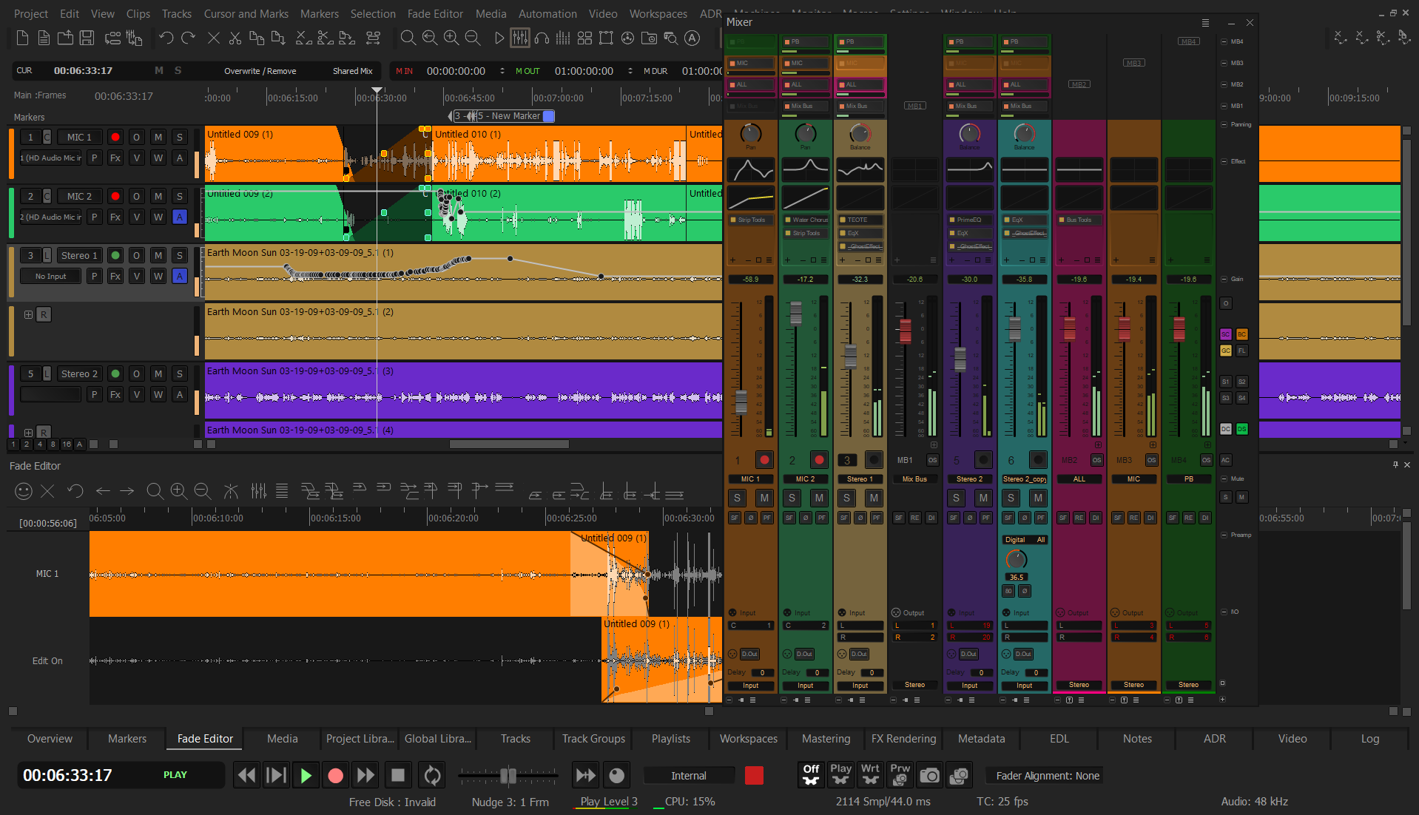Screen dimensions: 1419x815
Task: Open the Internal sync source dropdown
Action: click(x=689, y=775)
